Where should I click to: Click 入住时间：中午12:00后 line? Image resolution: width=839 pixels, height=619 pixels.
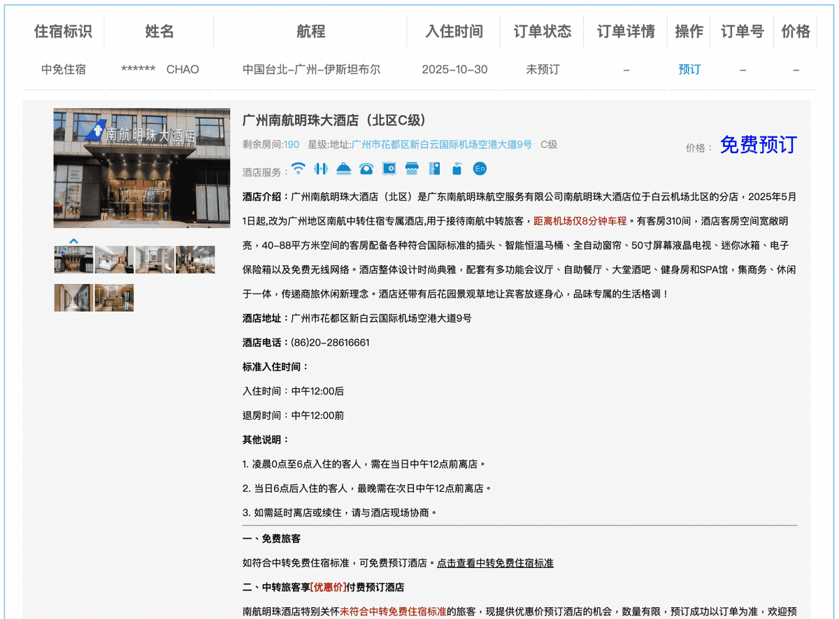point(294,391)
